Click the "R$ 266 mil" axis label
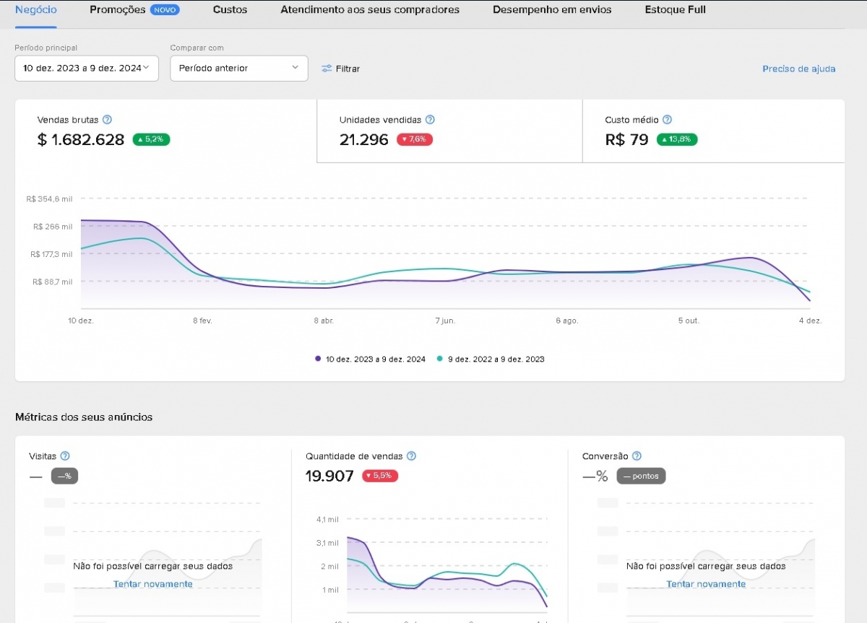The image size is (867, 623). point(53,226)
